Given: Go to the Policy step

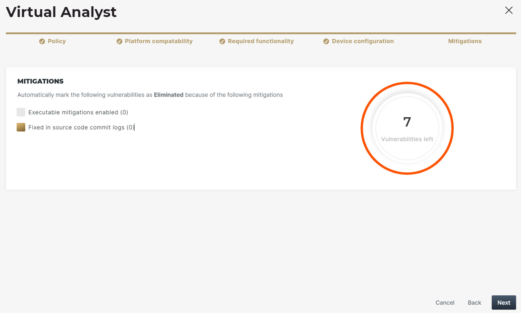Looking at the screenshot, I should tap(57, 41).
